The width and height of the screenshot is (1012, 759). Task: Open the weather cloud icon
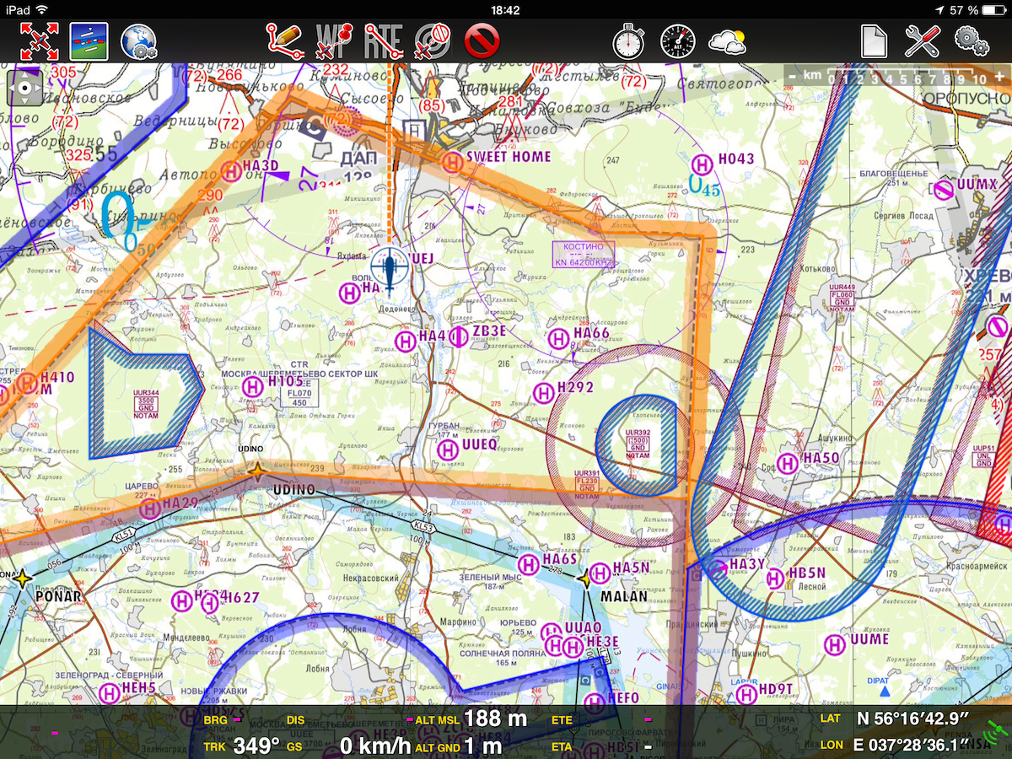pyautogui.click(x=727, y=41)
